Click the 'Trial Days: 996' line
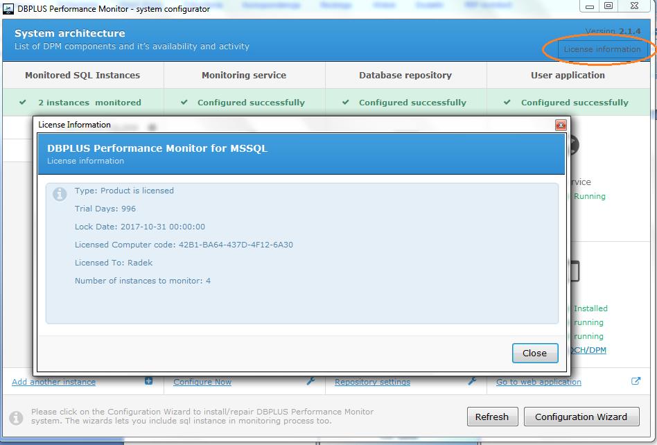 pos(105,209)
